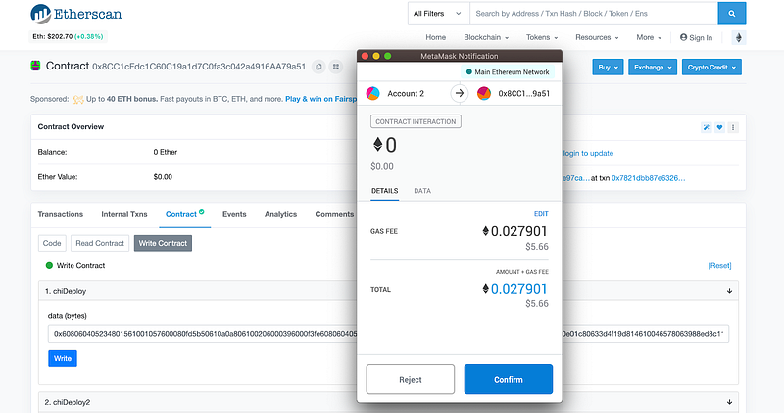Open the Buy dropdown button

click(608, 67)
